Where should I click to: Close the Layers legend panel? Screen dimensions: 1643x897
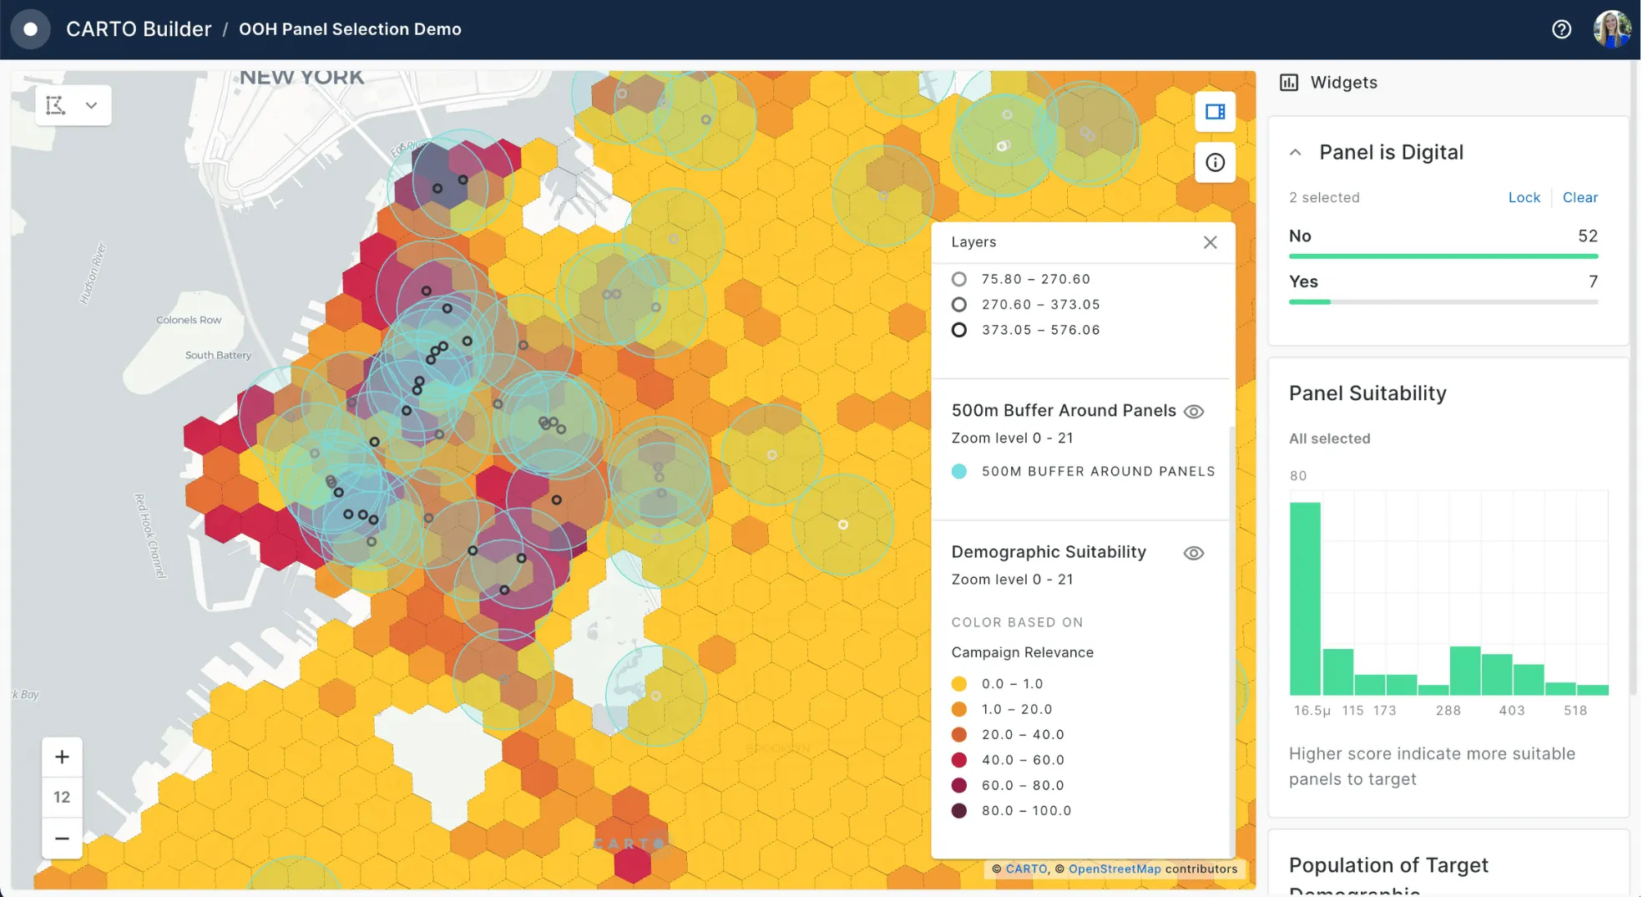pos(1210,242)
